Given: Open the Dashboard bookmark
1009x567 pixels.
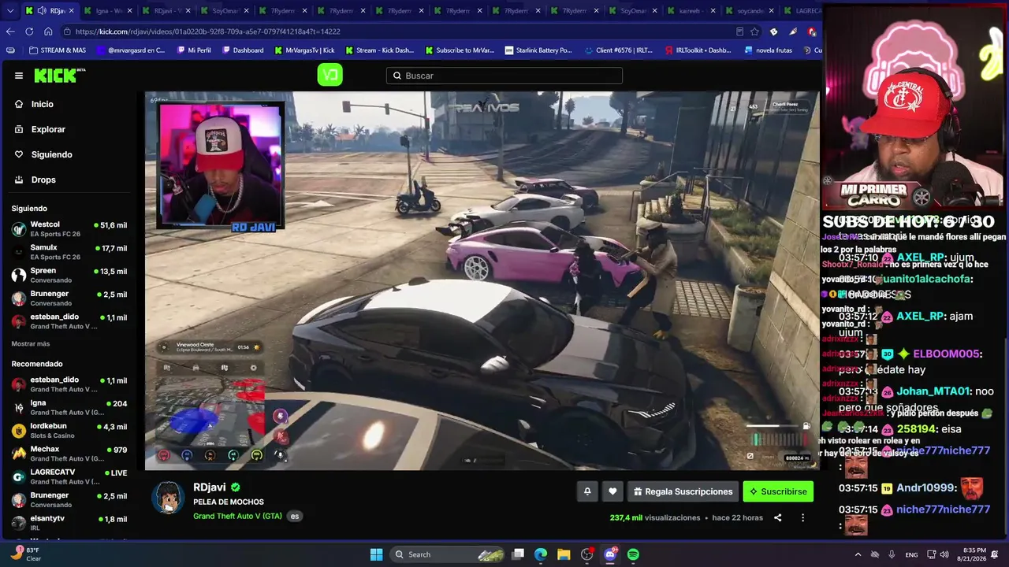Looking at the screenshot, I should tap(243, 50).
